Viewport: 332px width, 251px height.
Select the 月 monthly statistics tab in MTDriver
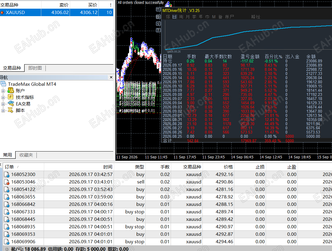click(188, 17)
